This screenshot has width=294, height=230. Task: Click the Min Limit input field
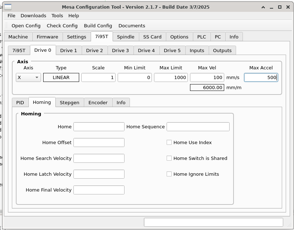(135, 77)
